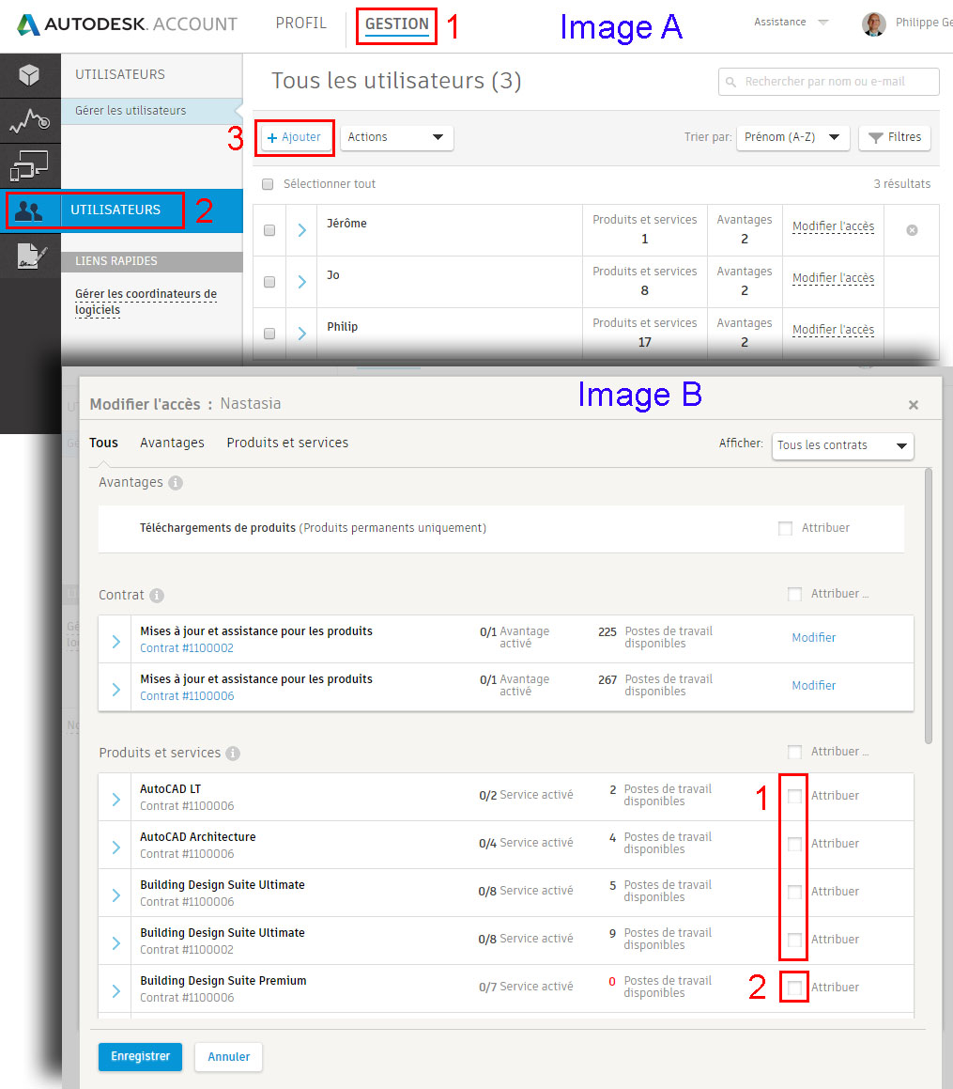Open the usage reporting graph icon
953x1089 pixels.
pyautogui.click(x=29, y=121)
